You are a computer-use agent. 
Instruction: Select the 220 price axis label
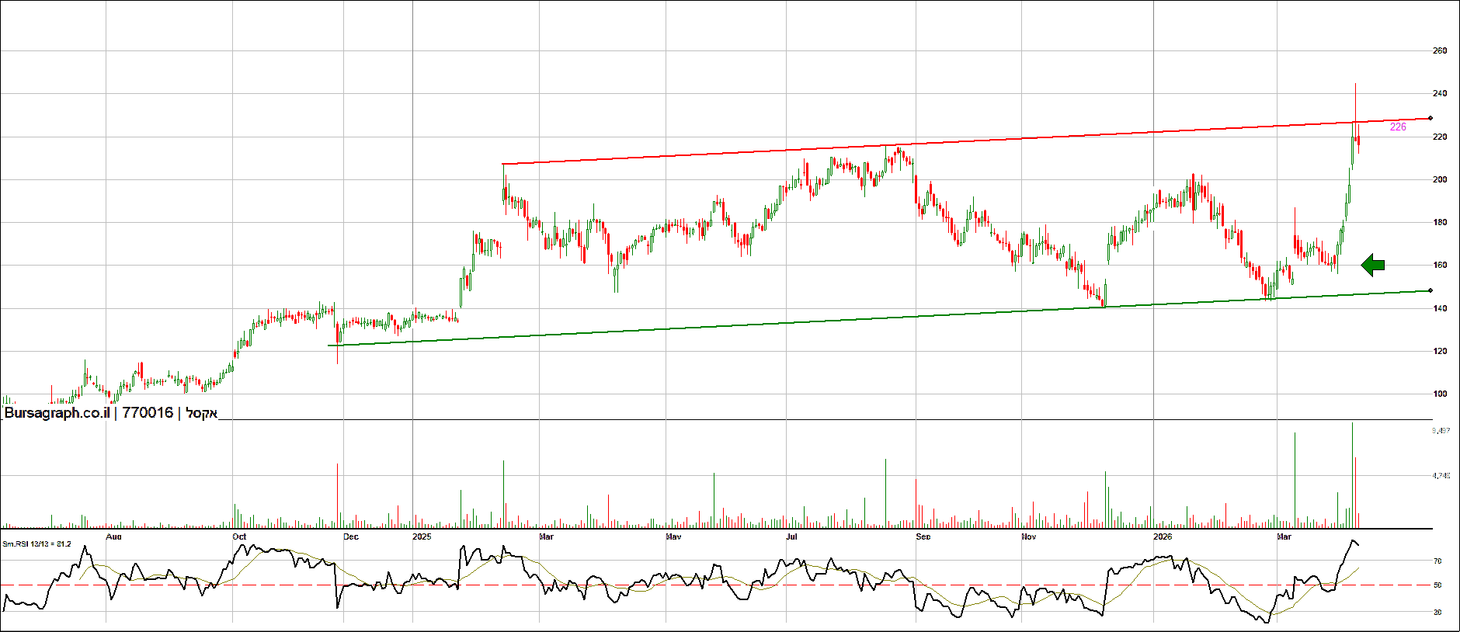1440,137
